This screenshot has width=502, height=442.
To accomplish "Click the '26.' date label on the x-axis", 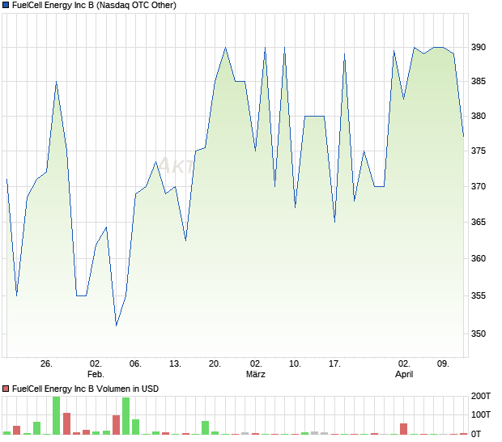I will 46,364.
